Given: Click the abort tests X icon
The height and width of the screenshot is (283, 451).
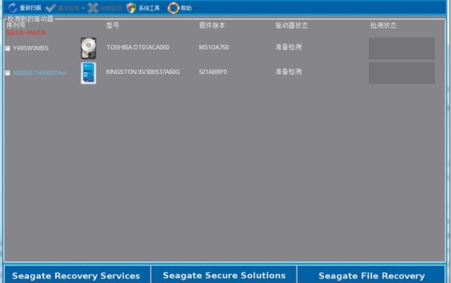Looking at the screenshot, I should (93, 8).
